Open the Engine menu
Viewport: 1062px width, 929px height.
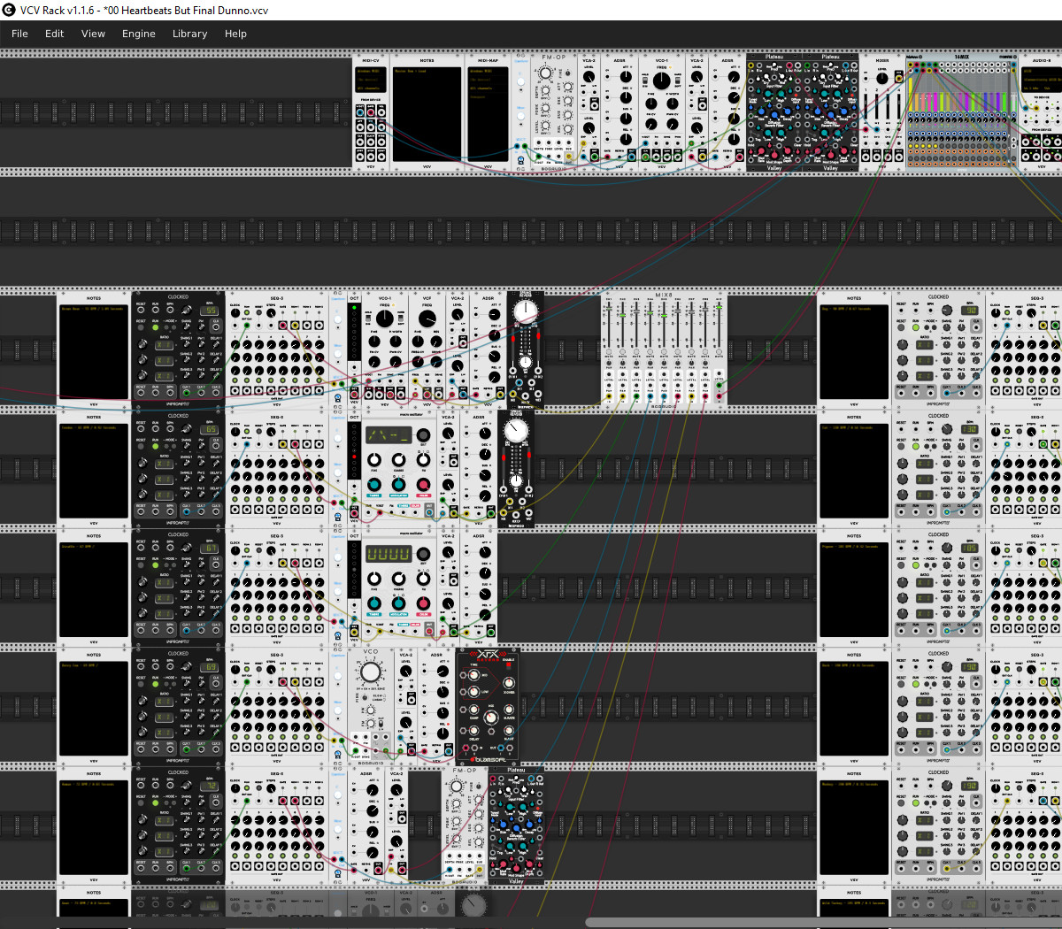click(x=139, y=34)
